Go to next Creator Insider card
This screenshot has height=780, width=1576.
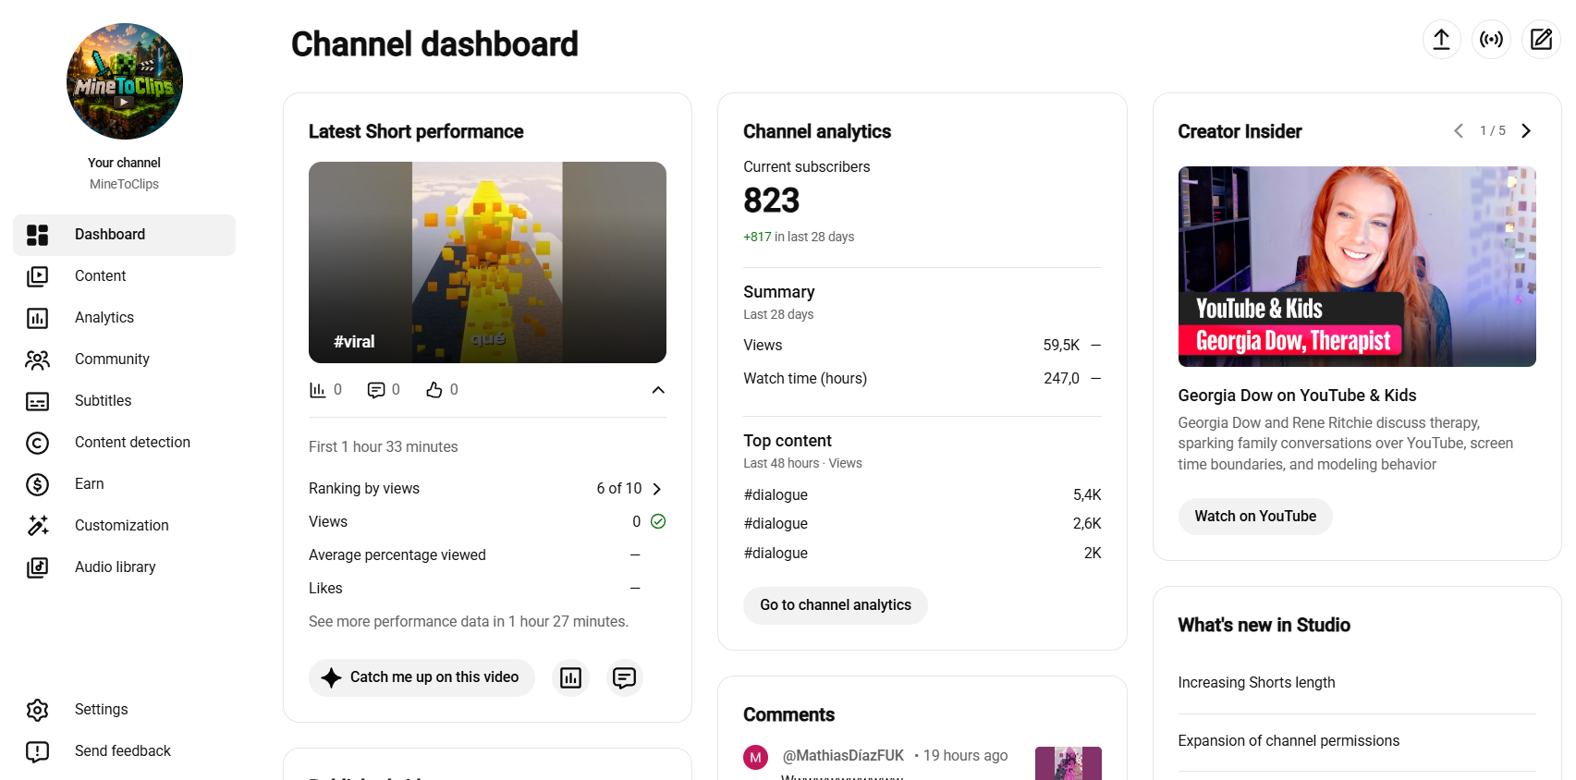click(1526, 131)
